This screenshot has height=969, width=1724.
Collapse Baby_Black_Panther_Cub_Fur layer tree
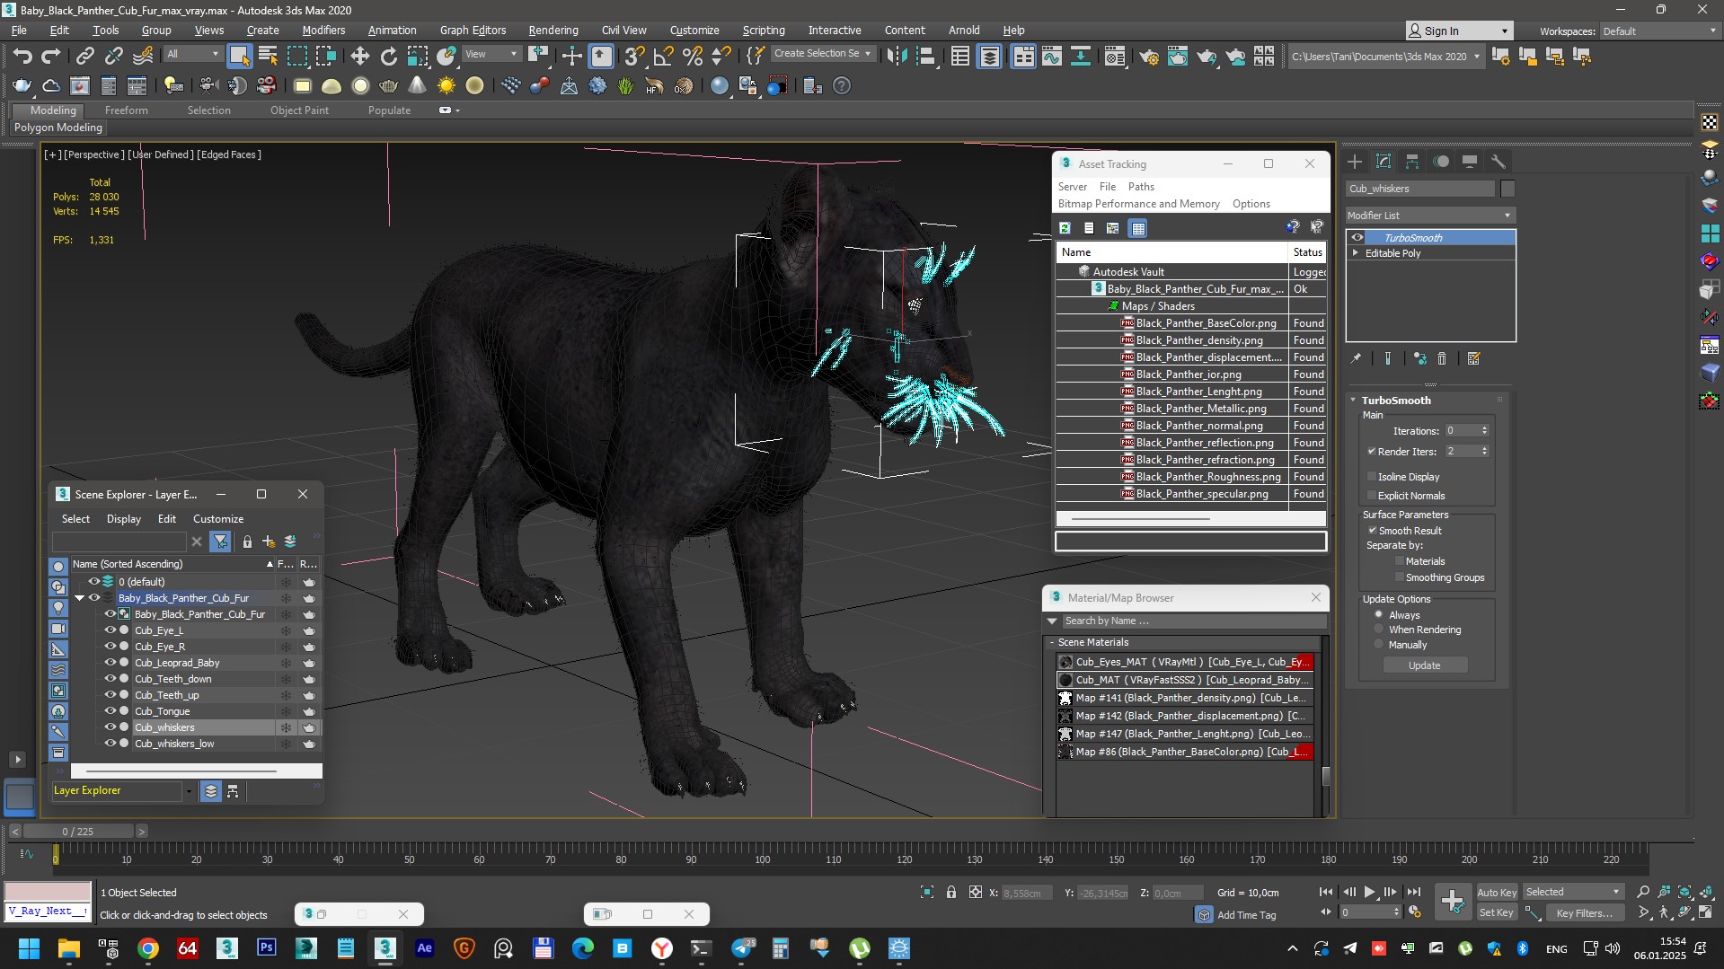pyautogui.click(x=79, y=598)
